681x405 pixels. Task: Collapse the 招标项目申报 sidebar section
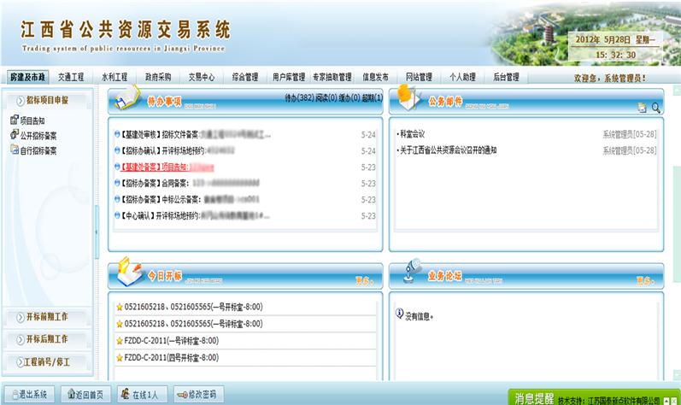click(48, 101)
